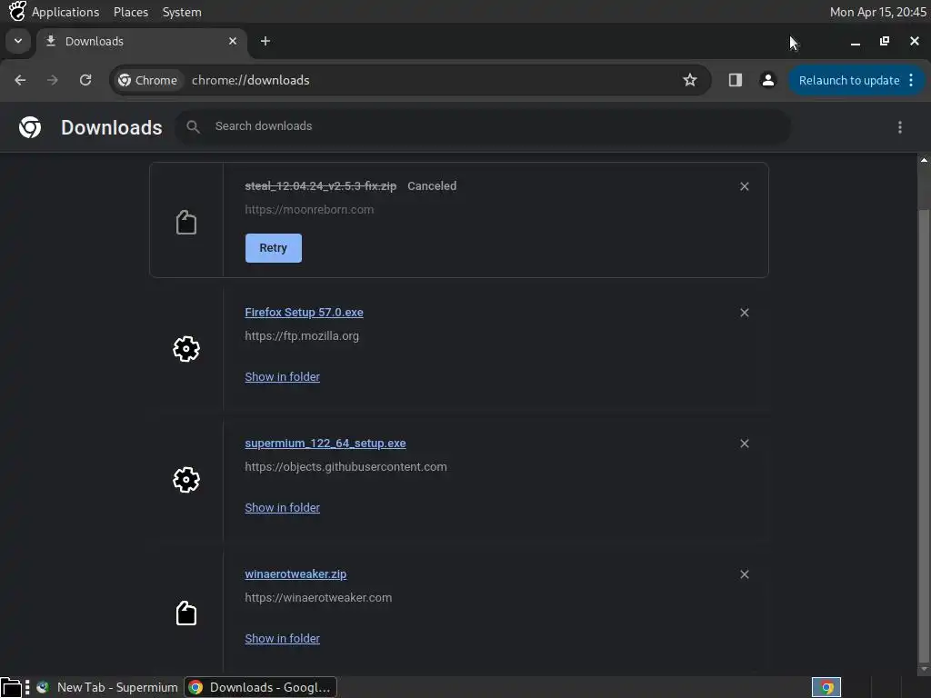Click the Chrome tray icon in bottom panel
931x698 pixels.
826,687
